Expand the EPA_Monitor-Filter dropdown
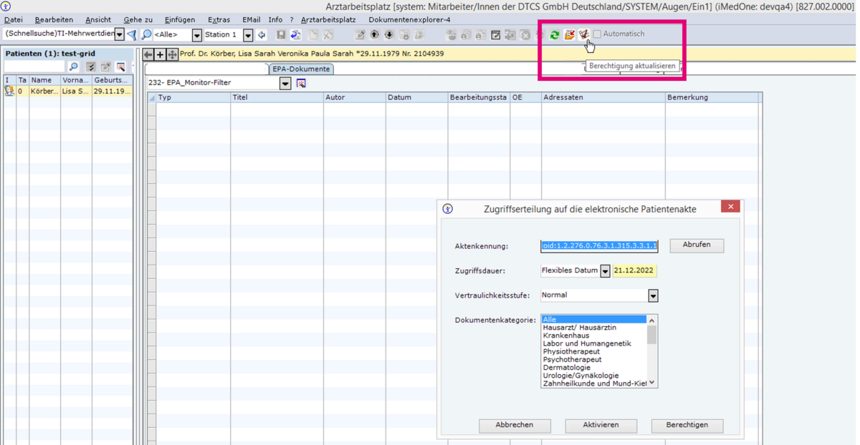 [x=285, y=84]
